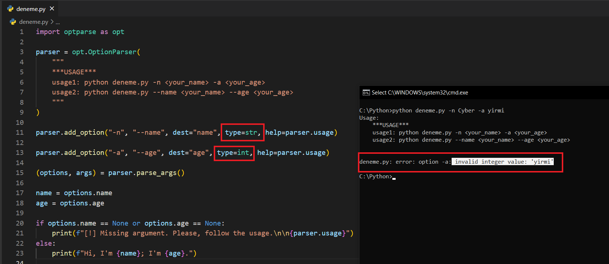Viewport: 609px width, 264px height.
Task: Click the C:\Python> prompt cursor in terminal
Action: [x=394, y=177]
